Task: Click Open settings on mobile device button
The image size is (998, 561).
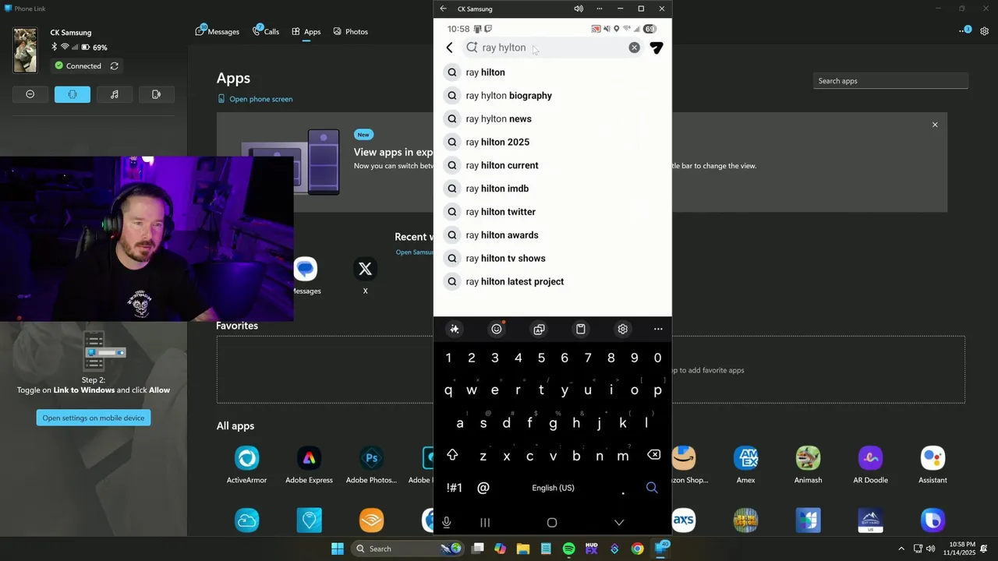Action: [94, 418]
